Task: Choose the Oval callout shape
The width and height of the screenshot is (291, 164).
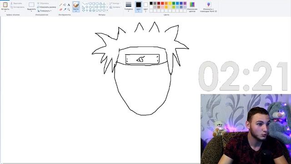Action: click(100, 10)
